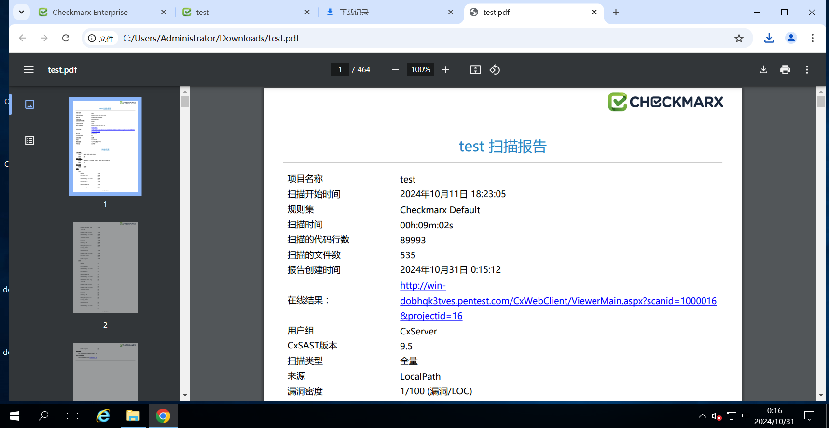Click the 100% zoom level field
This screenshot has height=428, width=829.
point(420,69)
